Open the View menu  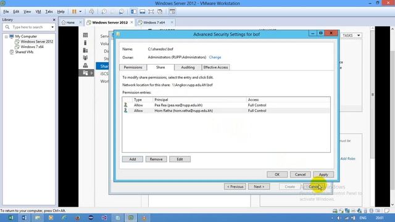[x=27, y=12]
